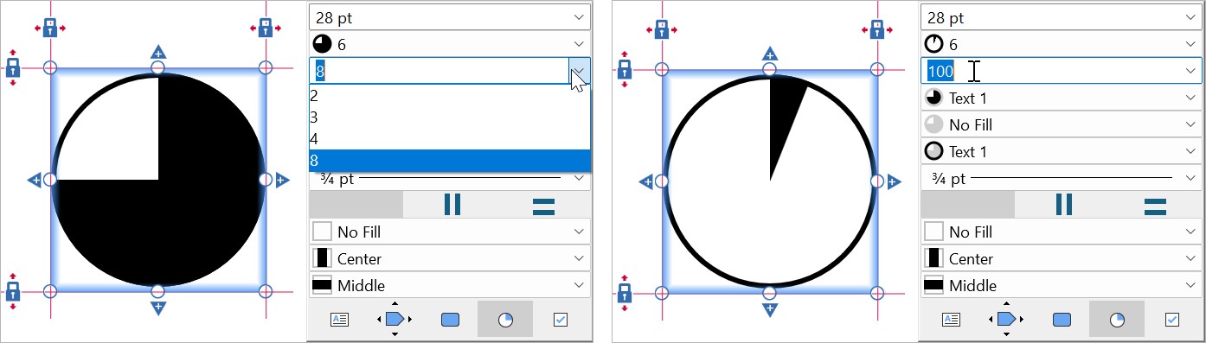Select the thin-wedge pie shape on canvas

(770, 181)
